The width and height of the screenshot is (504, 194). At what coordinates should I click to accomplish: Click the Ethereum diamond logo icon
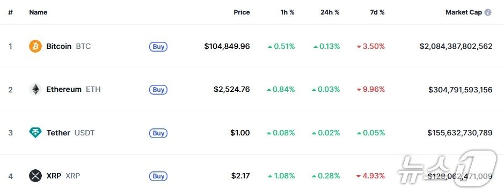35,89
